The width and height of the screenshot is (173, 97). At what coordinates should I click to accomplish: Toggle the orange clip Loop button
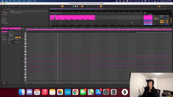click(x=18, y=37)
